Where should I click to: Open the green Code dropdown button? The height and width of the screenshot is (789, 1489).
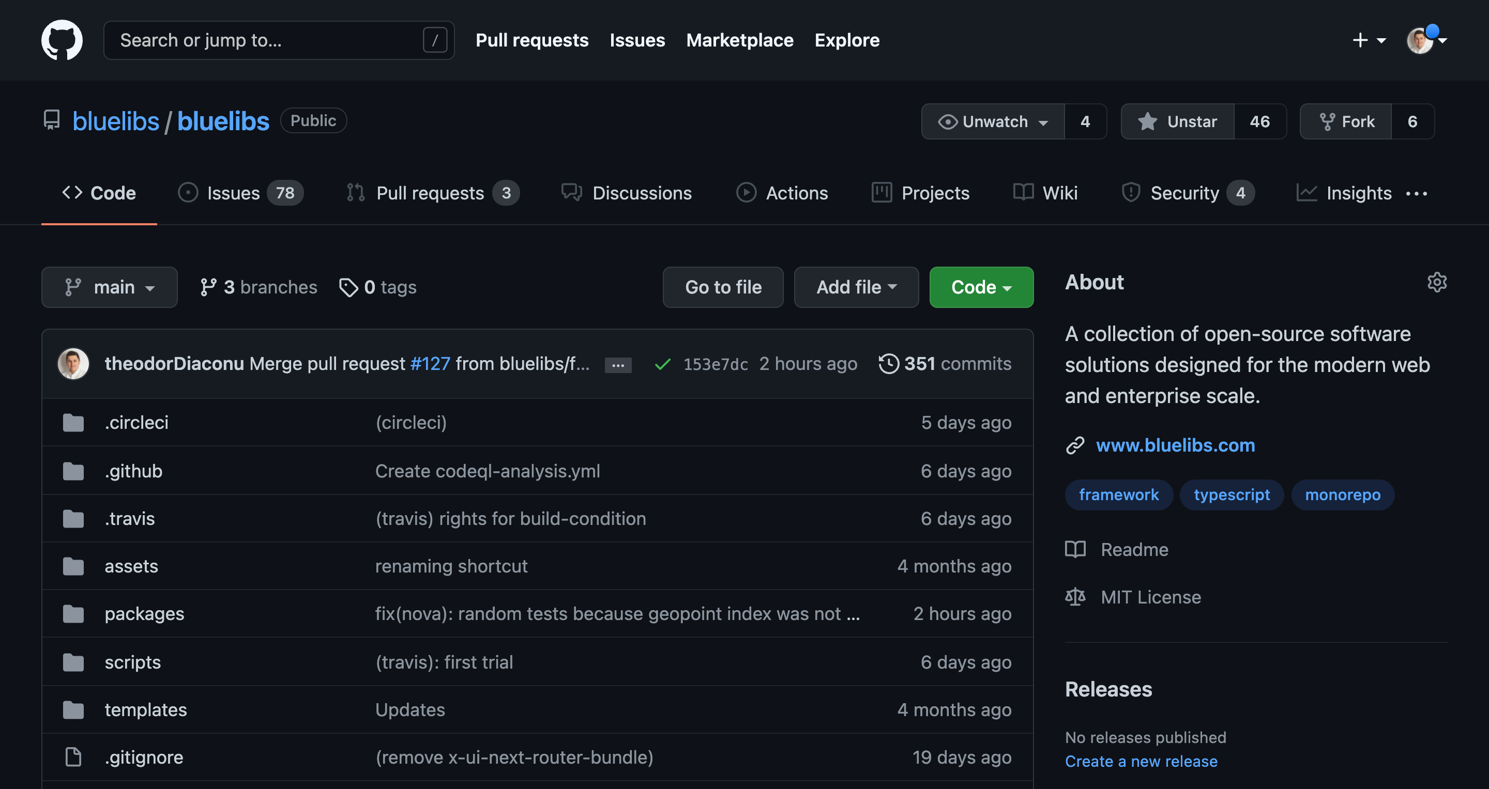point(981,287)
